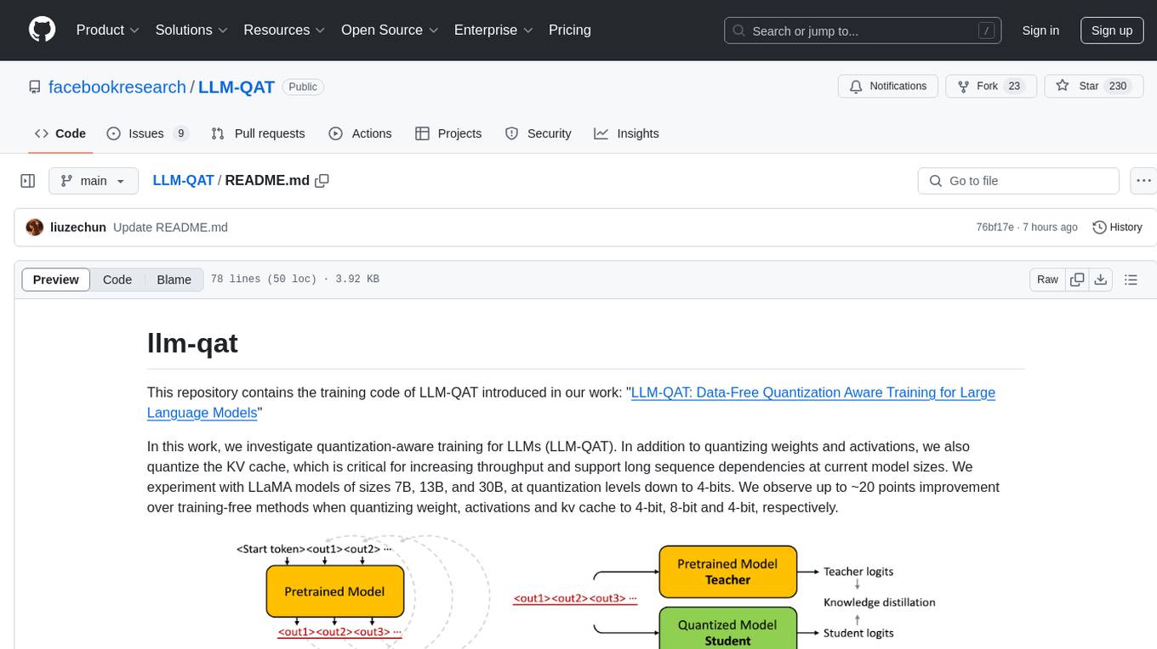Screen dimensions: 1157x649
Task: Click the Sign up button
Action: (x=1112, y=31)
